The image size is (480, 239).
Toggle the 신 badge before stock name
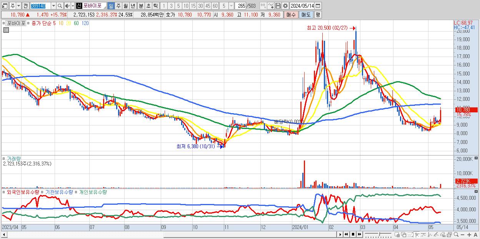point(78,6)
